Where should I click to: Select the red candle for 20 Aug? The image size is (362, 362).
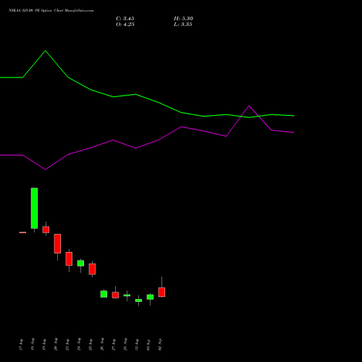[x=57, y=243]
